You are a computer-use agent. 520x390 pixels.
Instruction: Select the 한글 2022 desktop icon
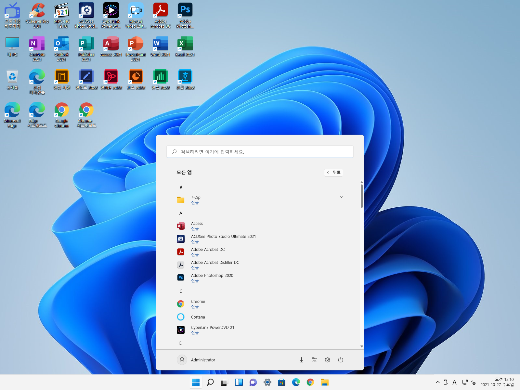pos(185,80)
